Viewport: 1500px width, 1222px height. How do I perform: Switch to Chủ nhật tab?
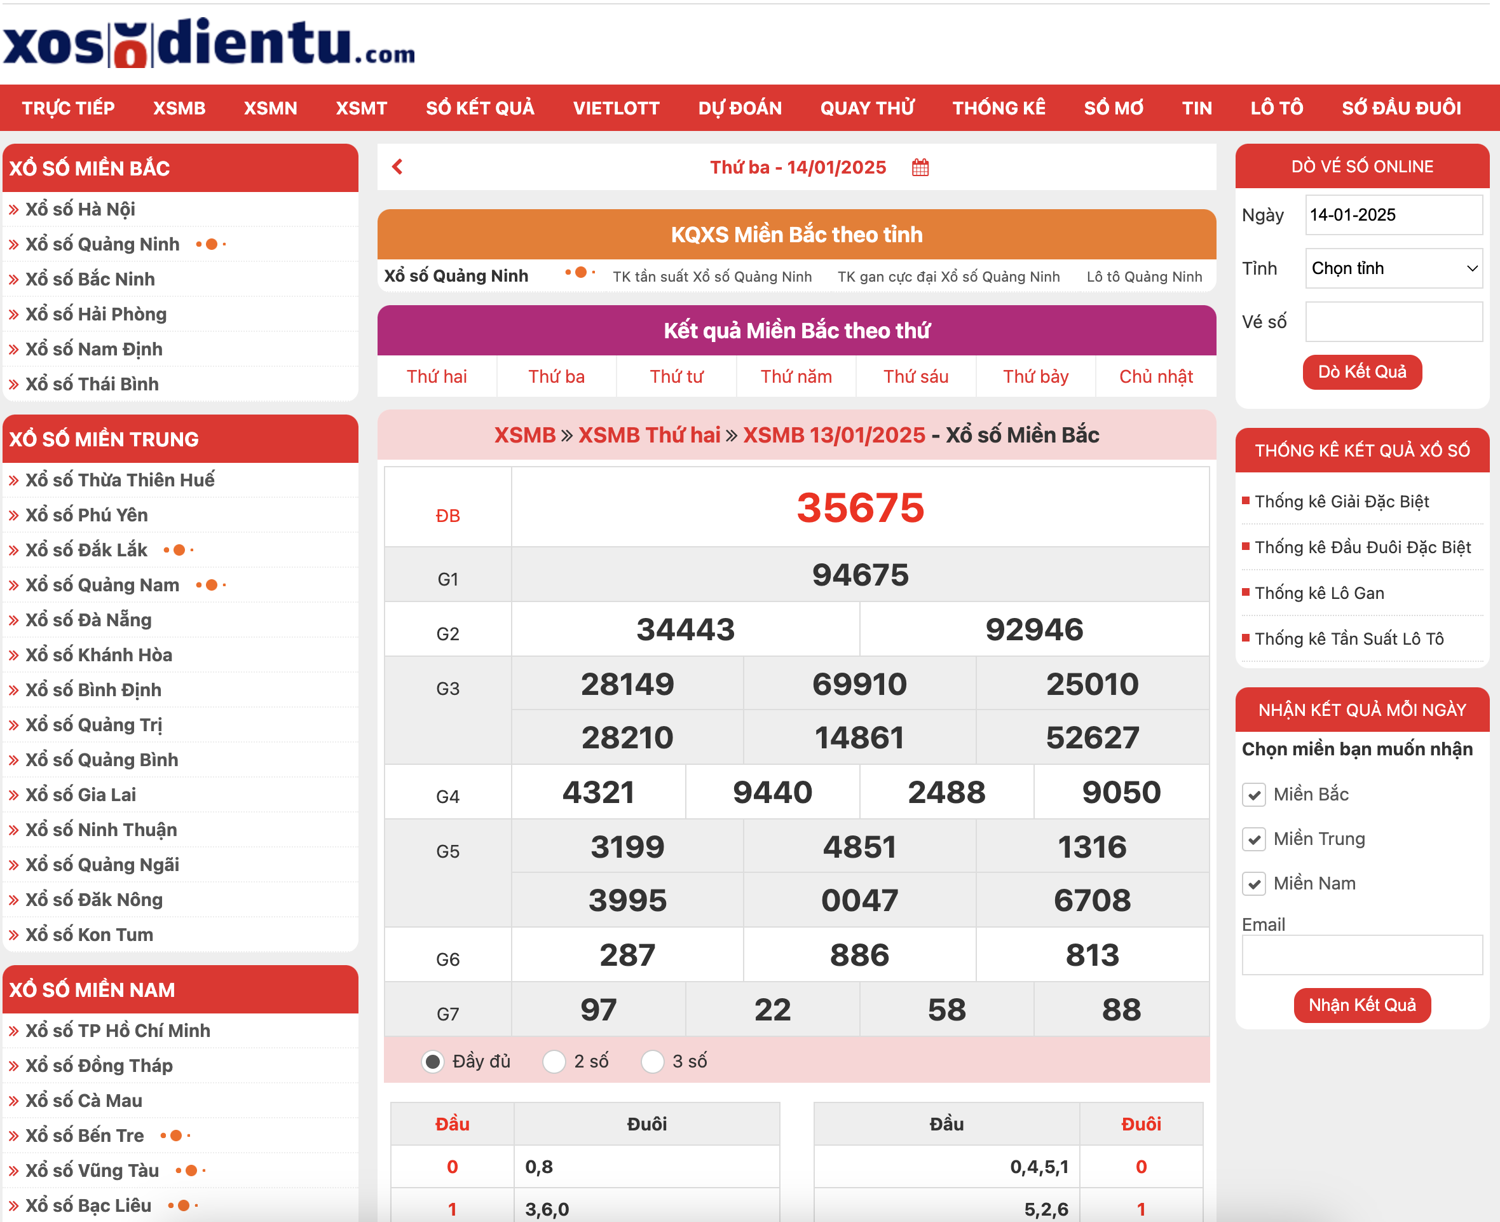tap(1156, 376)
